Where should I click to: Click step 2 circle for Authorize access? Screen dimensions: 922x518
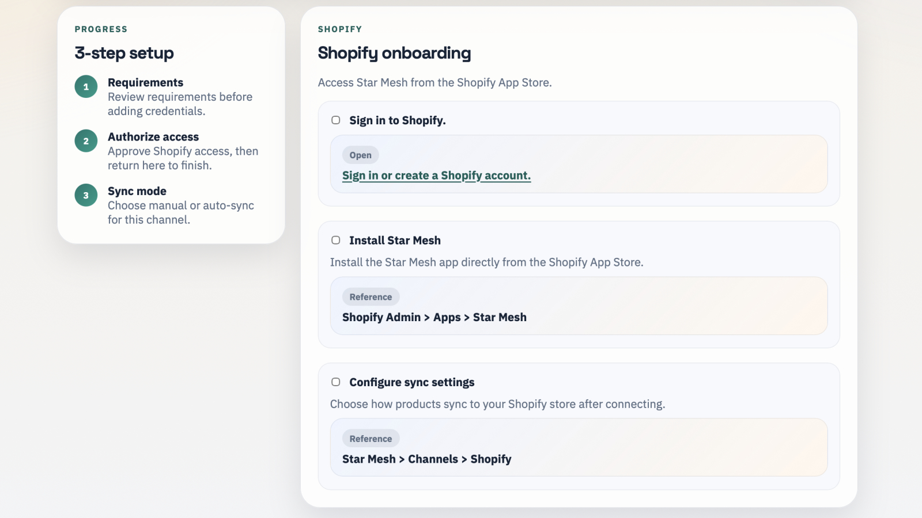(x=86, y=141)
